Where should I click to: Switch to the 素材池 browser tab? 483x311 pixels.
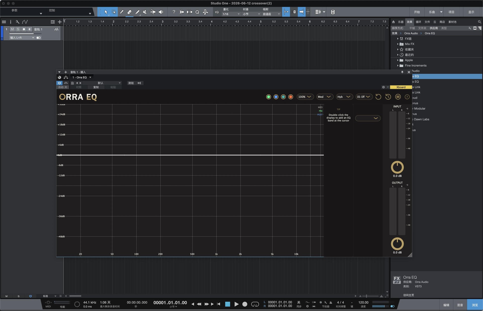[452, 22]
